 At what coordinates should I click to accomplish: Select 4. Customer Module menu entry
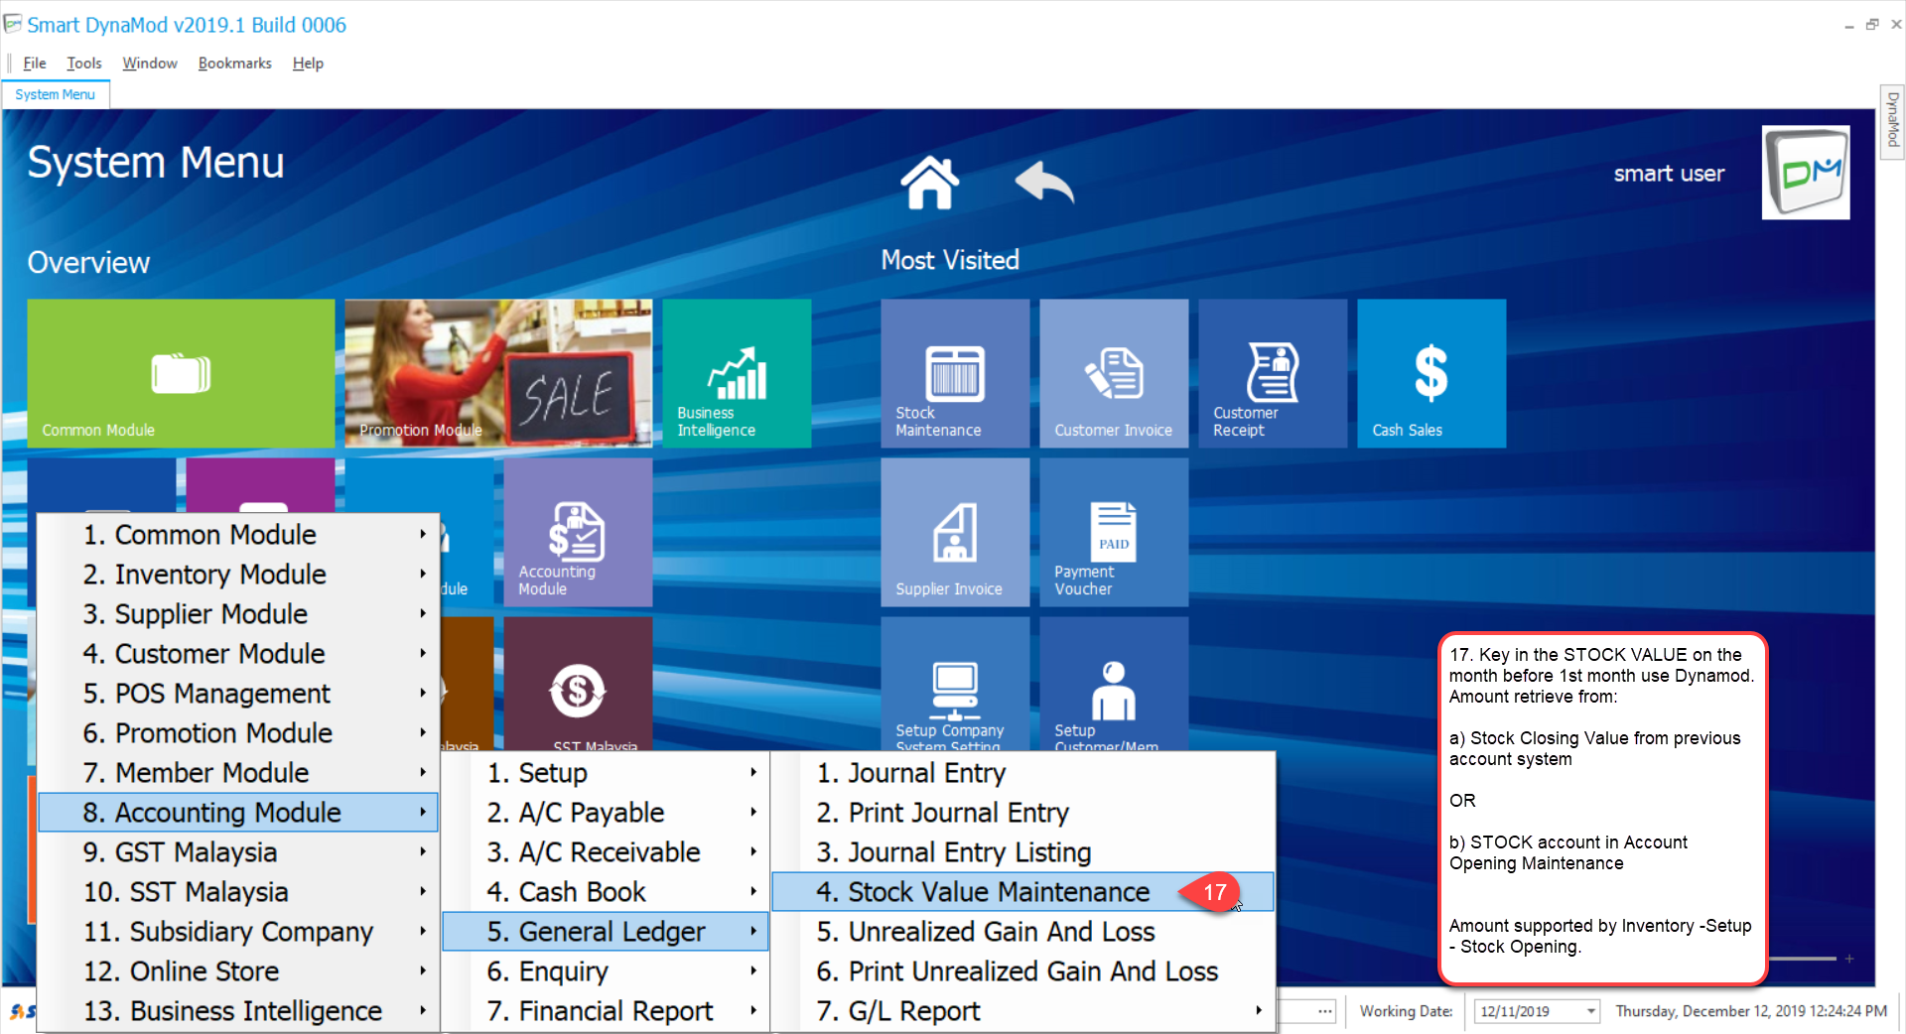tap(238, 653)
